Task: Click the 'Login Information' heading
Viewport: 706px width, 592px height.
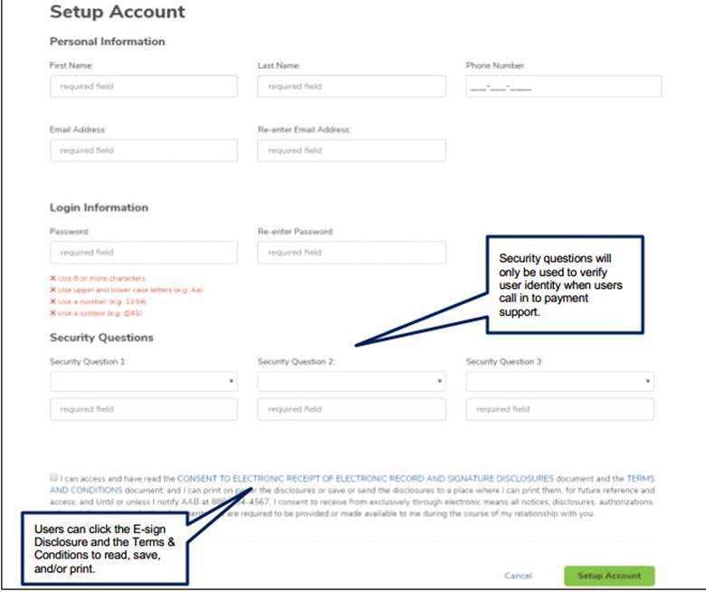Action: (99, 208)
